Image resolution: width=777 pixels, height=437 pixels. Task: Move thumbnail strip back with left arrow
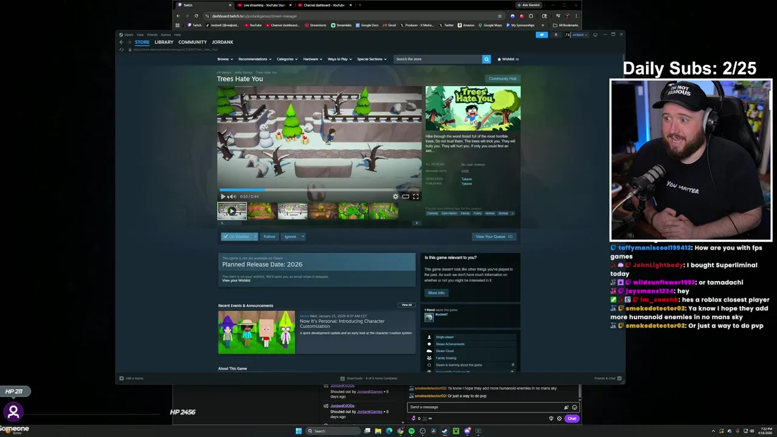click(x=222, y=223)
